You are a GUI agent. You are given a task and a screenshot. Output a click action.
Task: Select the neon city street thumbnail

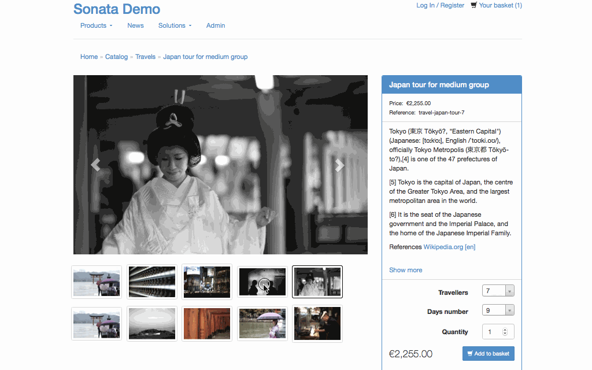click(206, 282)
